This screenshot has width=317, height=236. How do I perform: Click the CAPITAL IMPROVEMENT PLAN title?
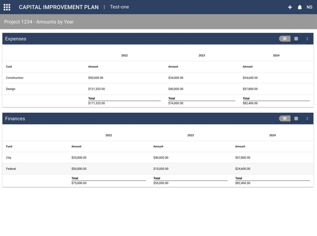(x=59, y=7)
